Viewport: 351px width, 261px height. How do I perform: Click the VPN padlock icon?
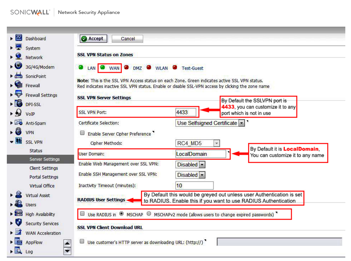tap(19, 132)
